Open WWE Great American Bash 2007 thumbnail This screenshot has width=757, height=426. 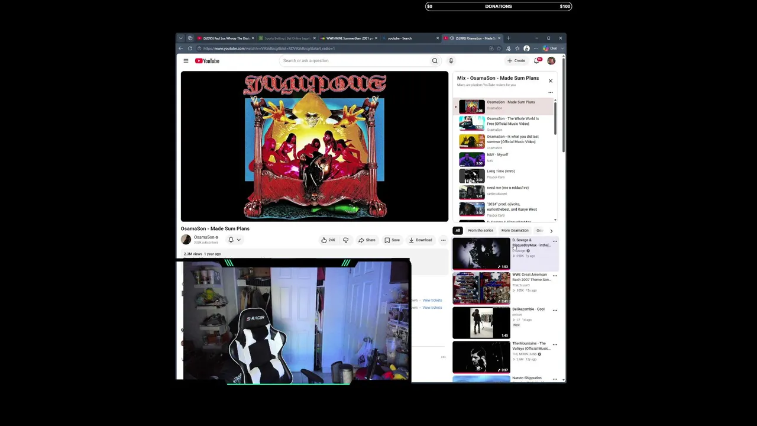tap(481, 288)
